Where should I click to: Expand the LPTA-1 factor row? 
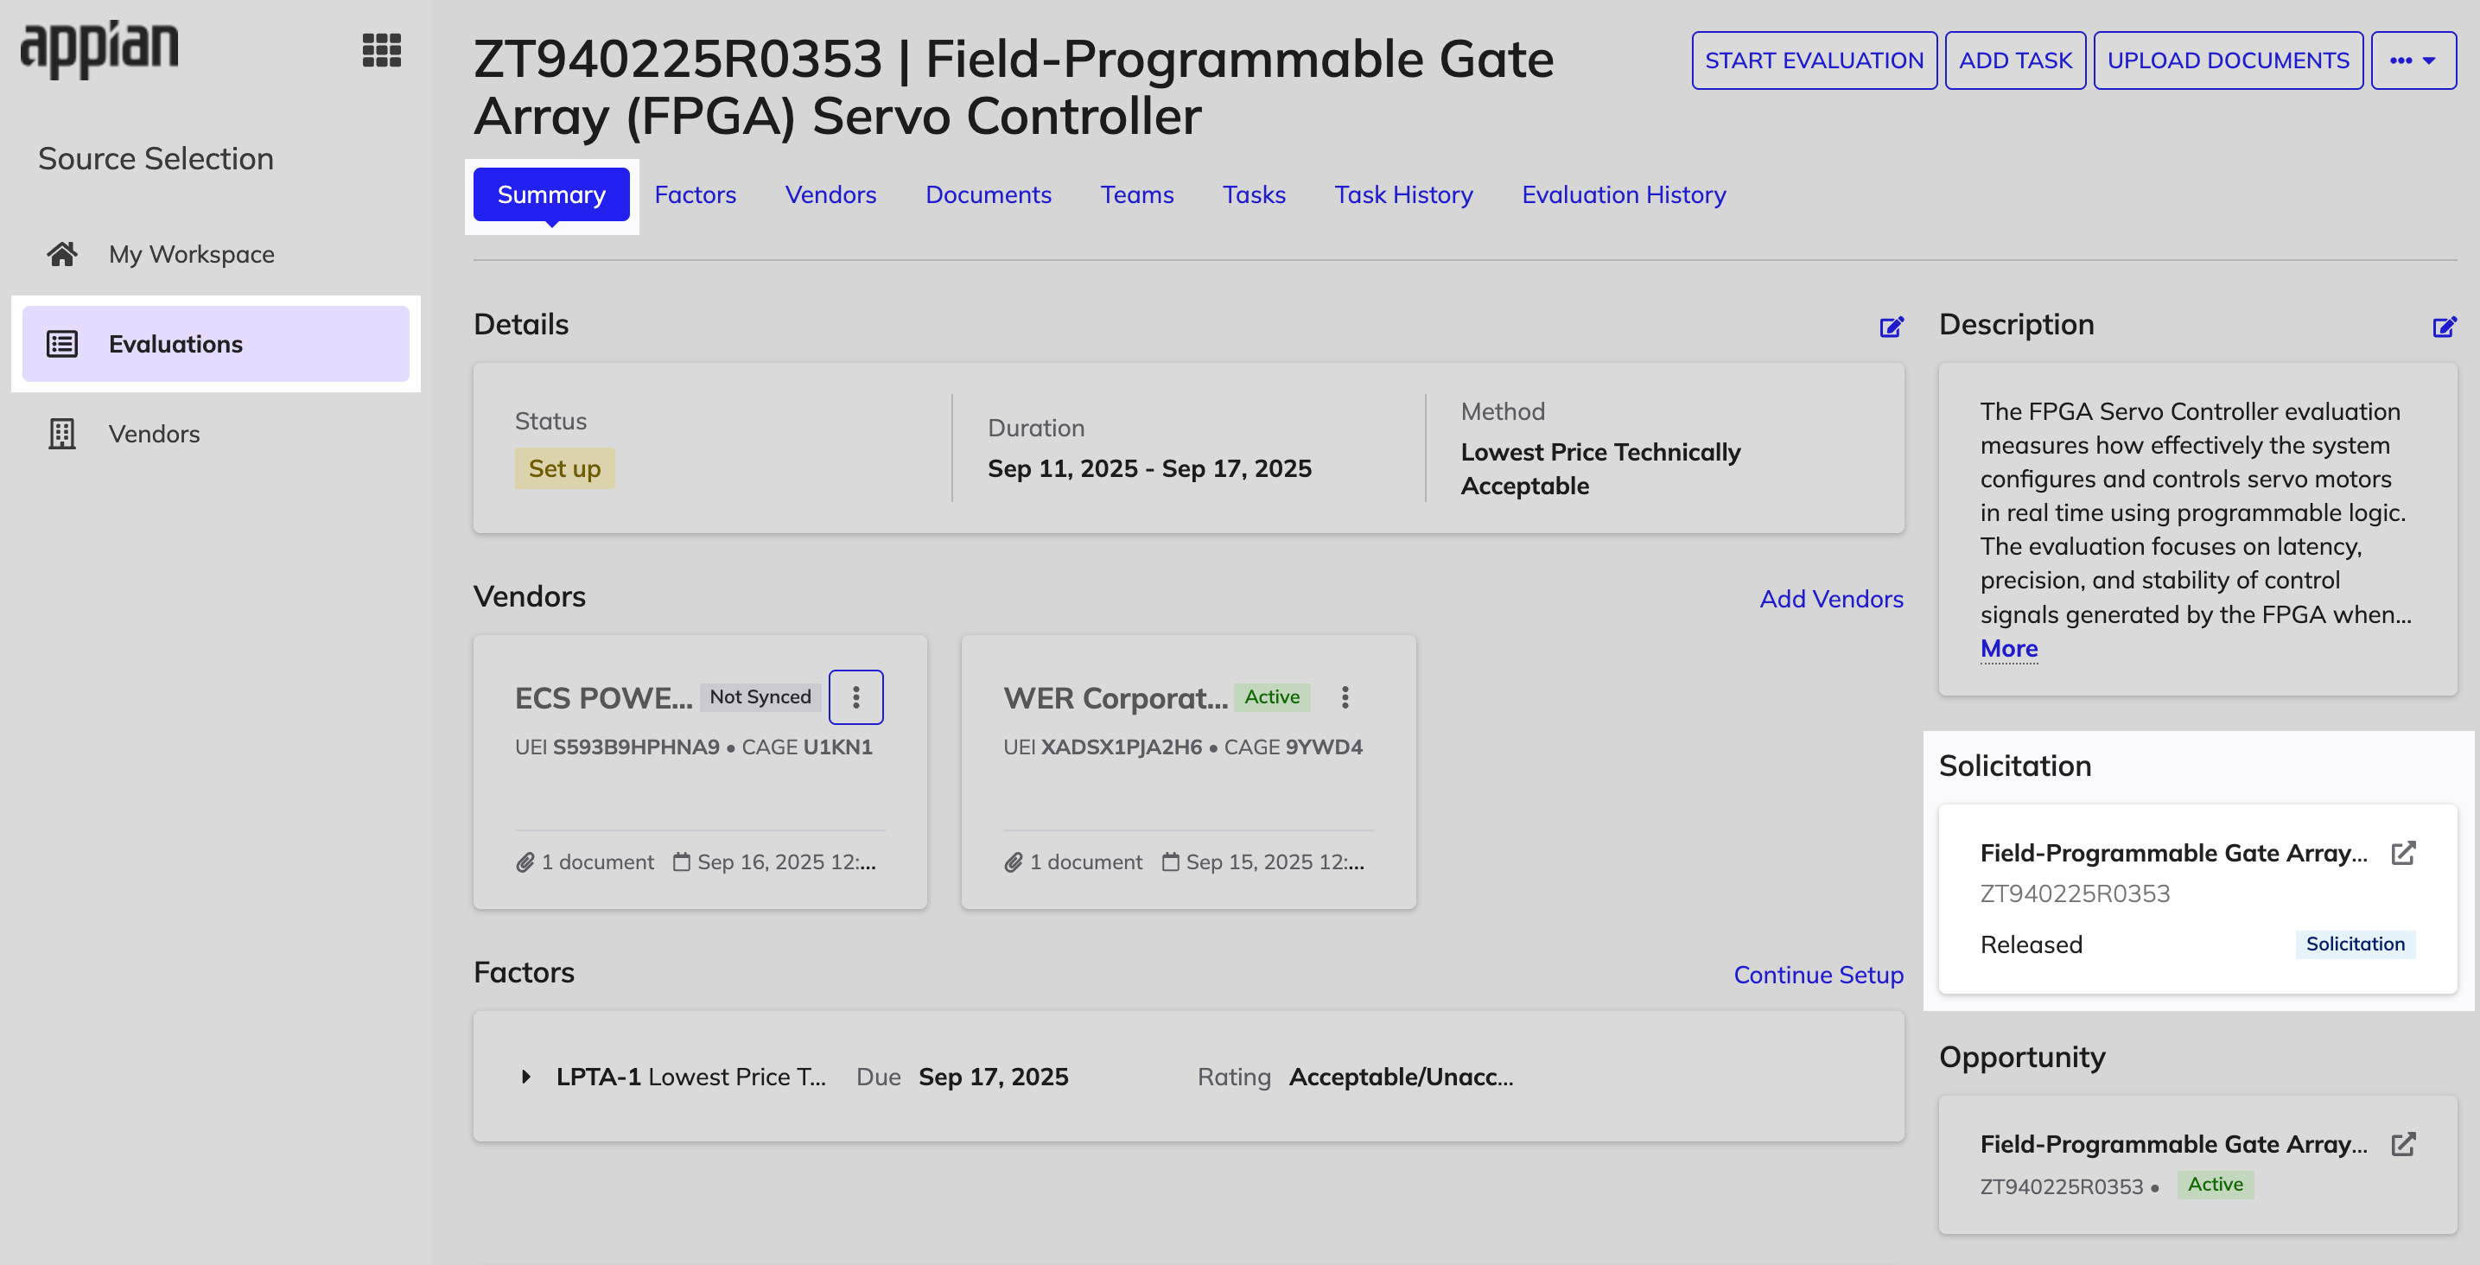pos(525,1077)
